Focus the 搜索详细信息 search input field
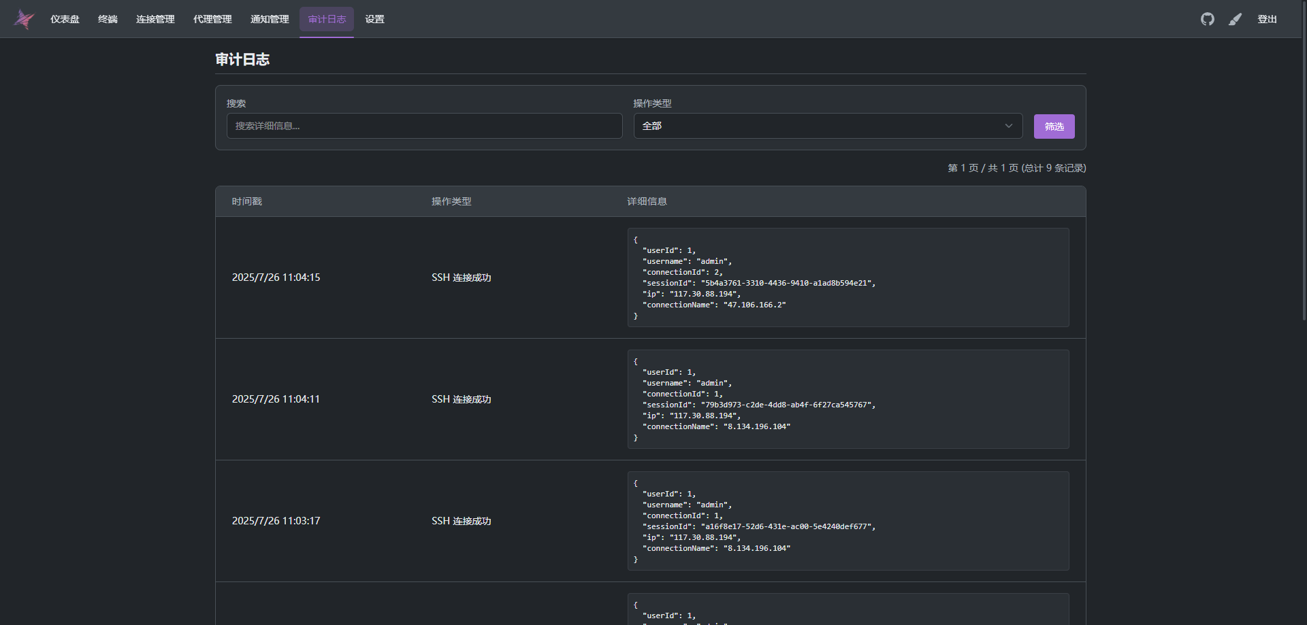 (424, 126)
